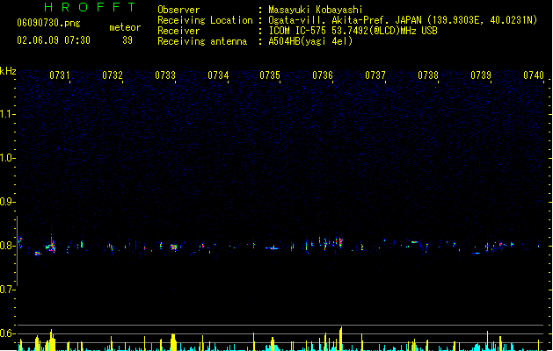Image resolution: width=553 pixels, height=351 pixels.
Task: Click the 0.9 kHz axis label
Action: coord(7,202)
